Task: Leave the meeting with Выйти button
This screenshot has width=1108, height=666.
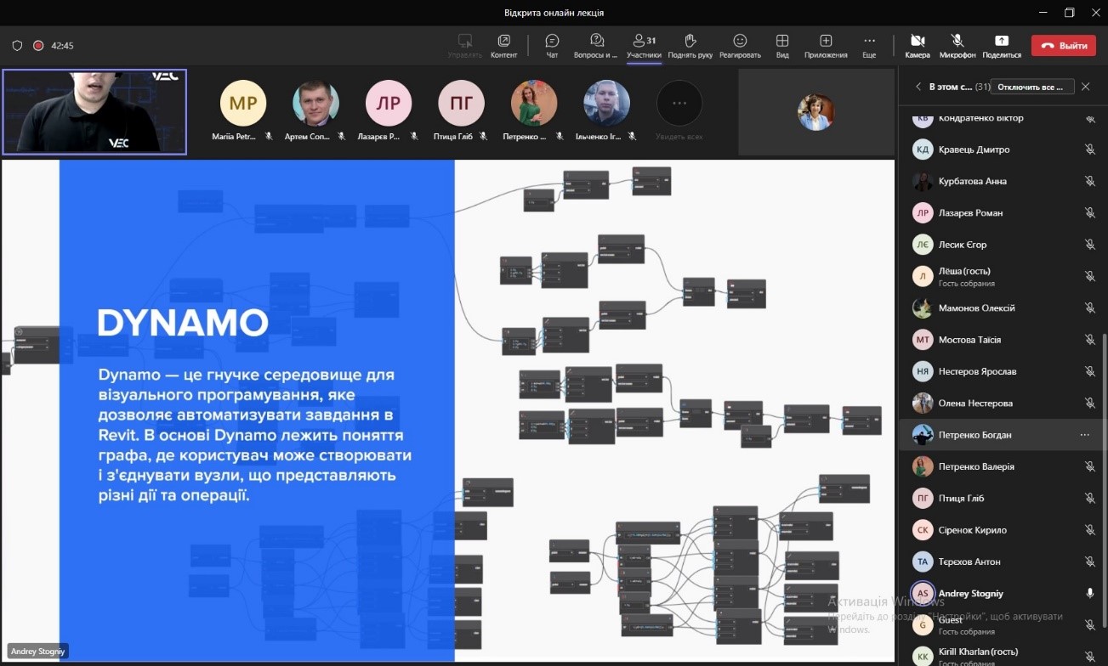Action: click(x=1063, y=46)
